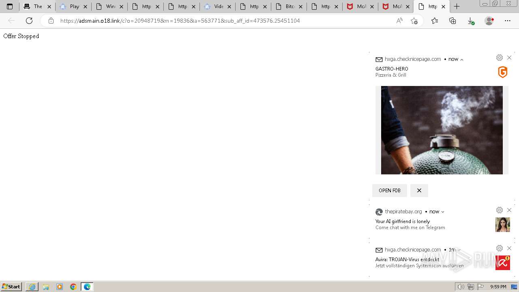Go back with the back arrow
The width and height of the screenshot is (519, 292).
click(11, 21)
